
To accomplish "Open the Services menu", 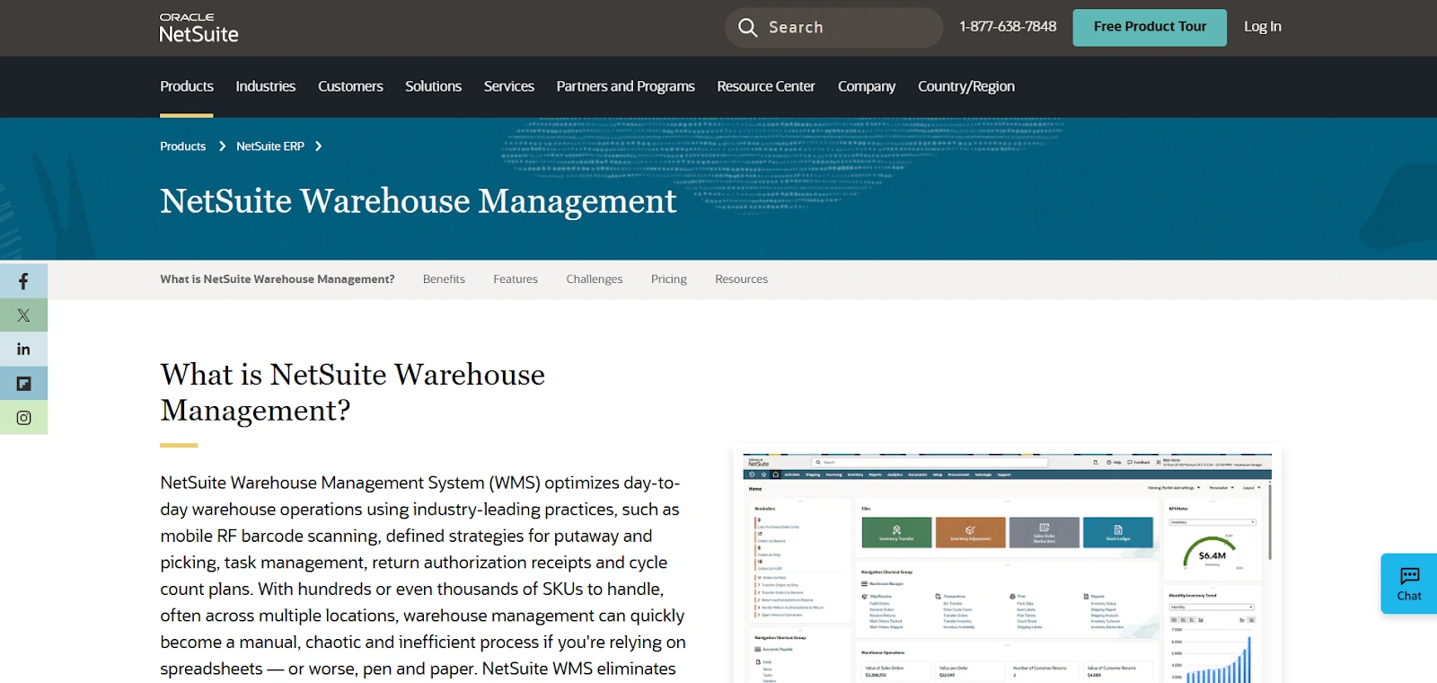I will 509,86.
